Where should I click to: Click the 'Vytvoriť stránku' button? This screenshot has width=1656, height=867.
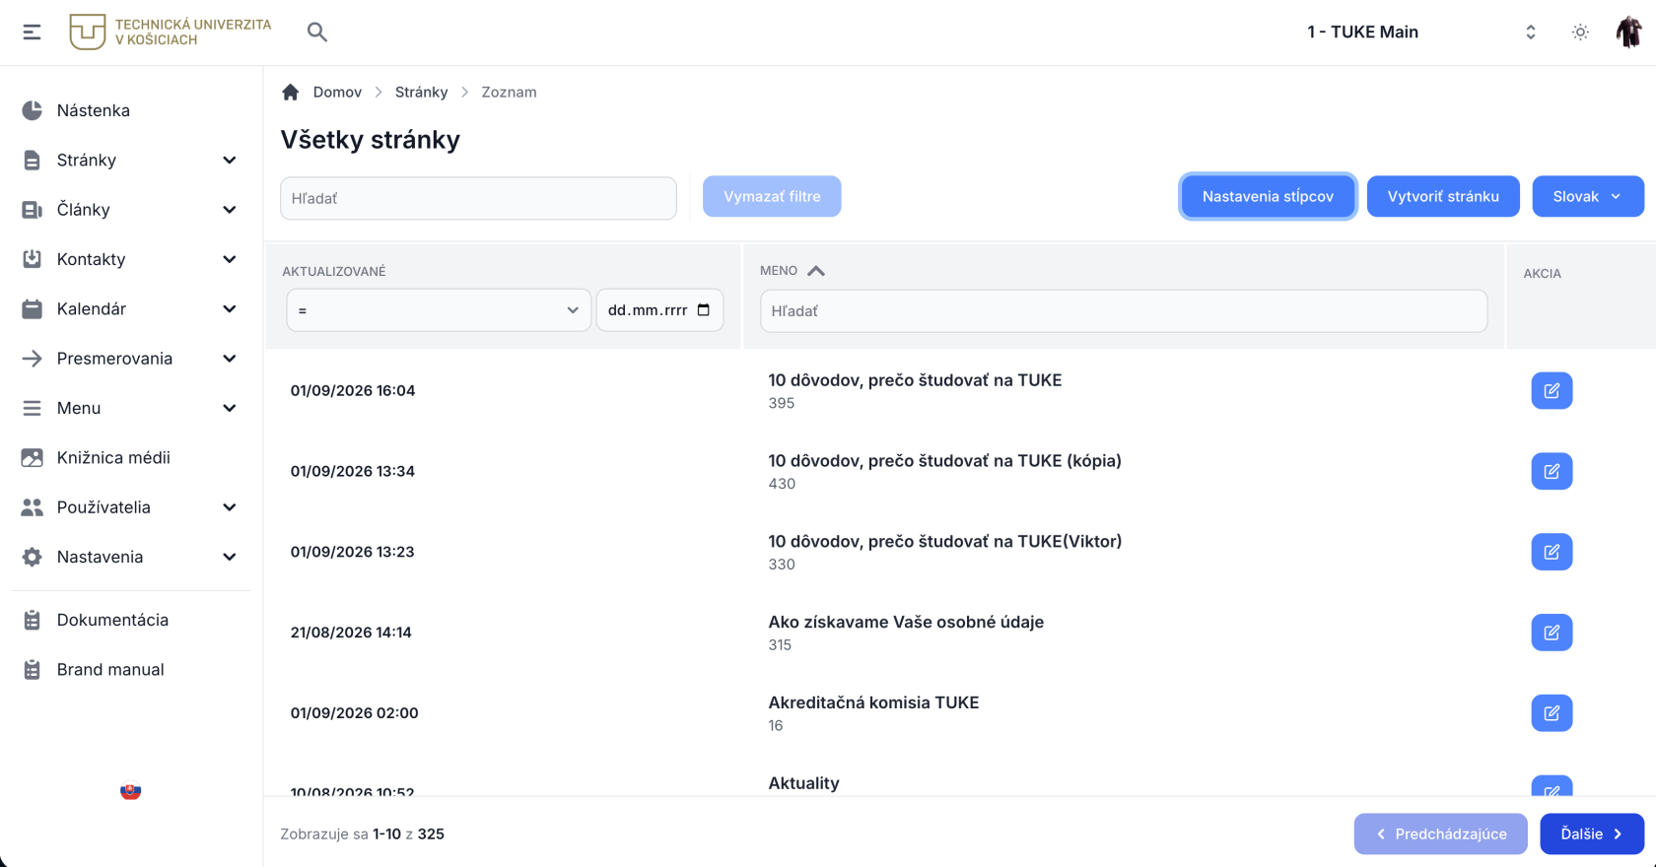click(x=1443, y=196)
